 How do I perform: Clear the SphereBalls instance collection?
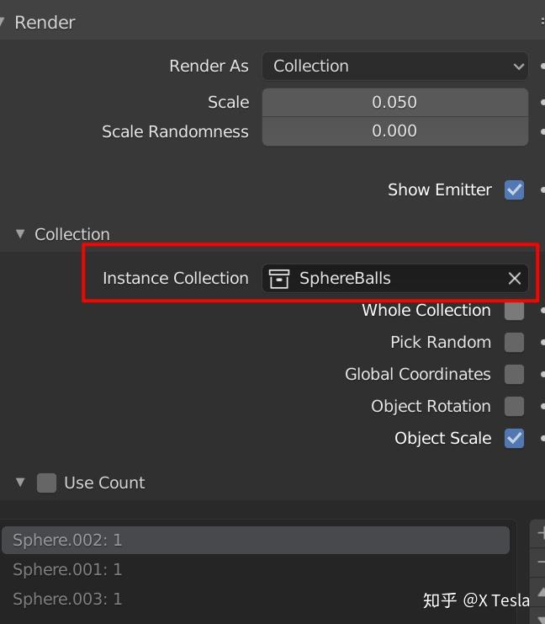pyautogui.click(x=514, y=279)
